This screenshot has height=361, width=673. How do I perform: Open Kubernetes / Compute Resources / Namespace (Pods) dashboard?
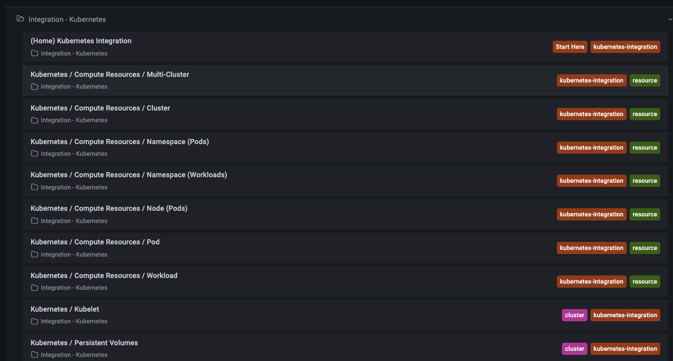(120, 142)
